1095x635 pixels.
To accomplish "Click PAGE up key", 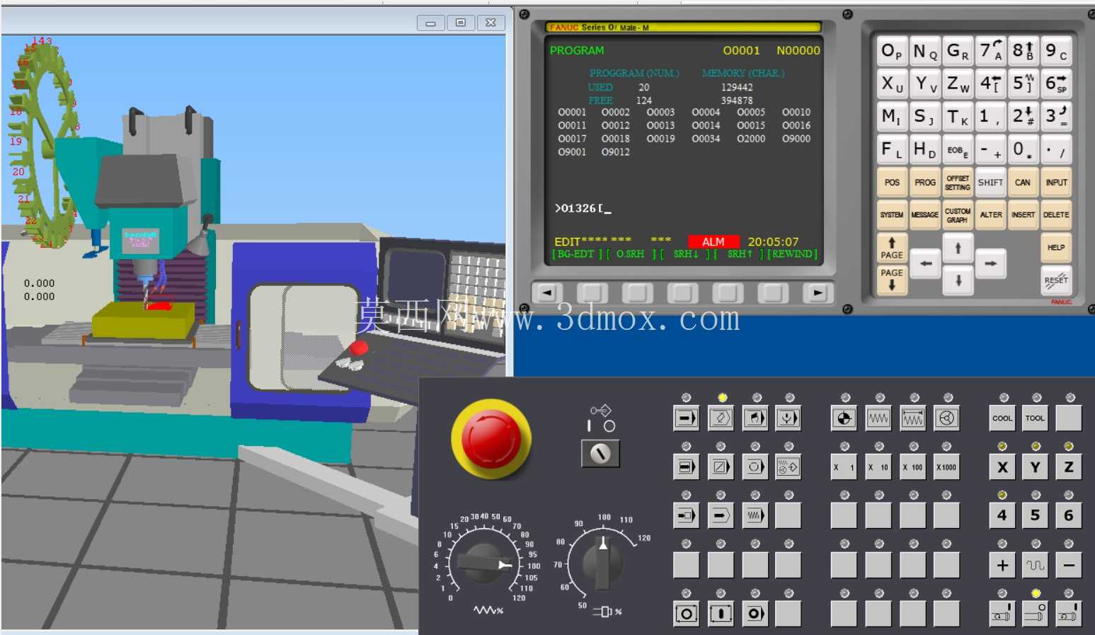I will pyautogui.click(x=892, y=248).
